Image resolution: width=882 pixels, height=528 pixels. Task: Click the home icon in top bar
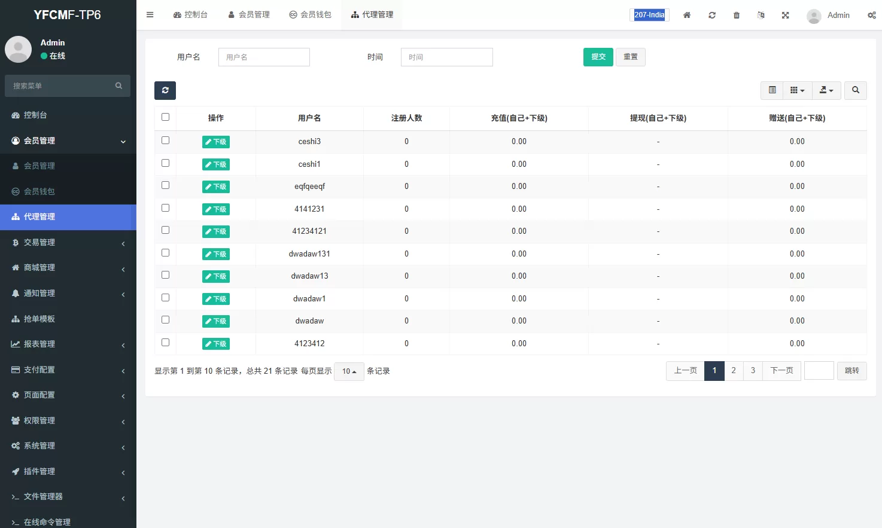point(686,15)
